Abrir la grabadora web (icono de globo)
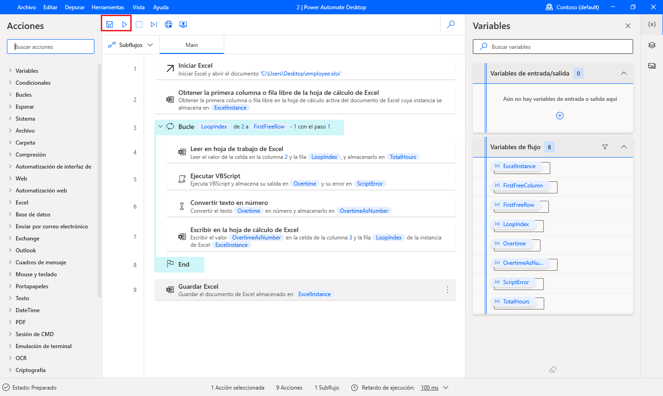This screenshot has width=663, height=396. [x=169, y=24]
